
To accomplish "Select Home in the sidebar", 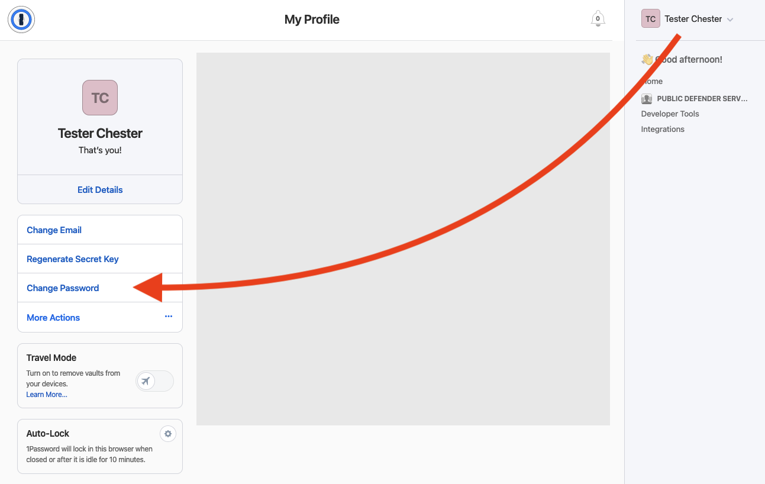I will coord(654,82).
